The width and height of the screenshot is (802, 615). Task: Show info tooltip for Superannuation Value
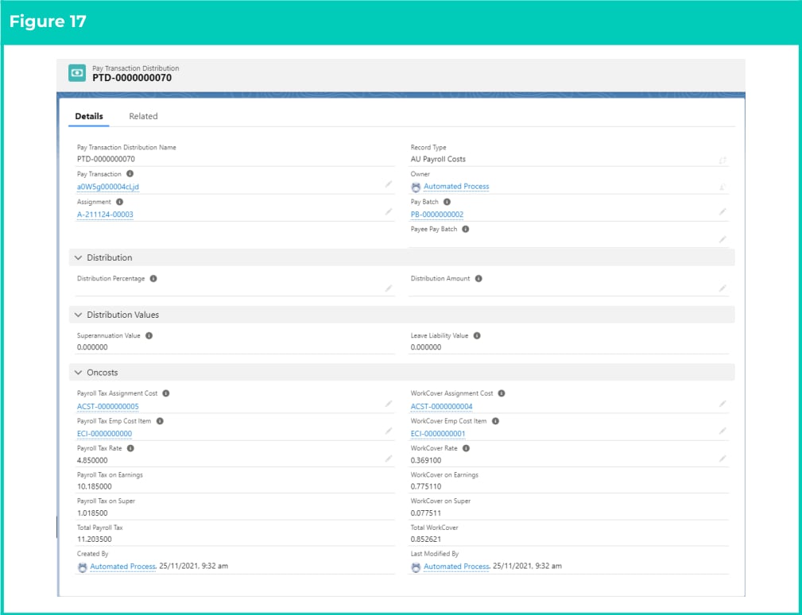(149, 336)
